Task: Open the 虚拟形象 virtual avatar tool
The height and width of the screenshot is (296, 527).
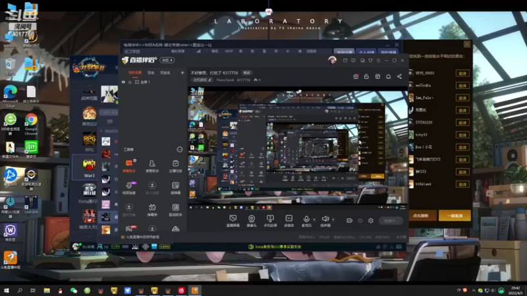Action: coord(129,210)
